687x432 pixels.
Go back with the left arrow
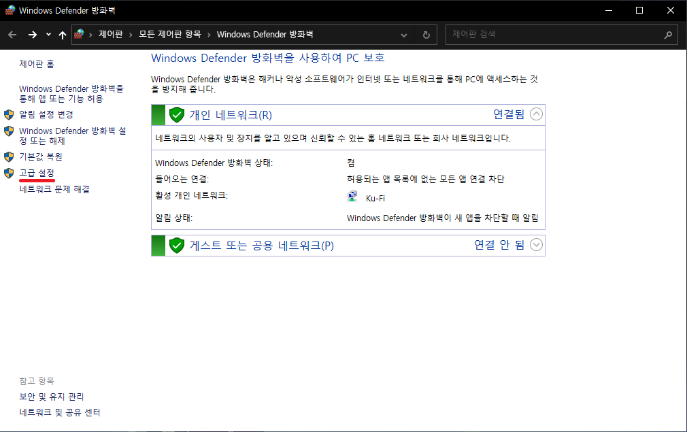click(12, 35)
